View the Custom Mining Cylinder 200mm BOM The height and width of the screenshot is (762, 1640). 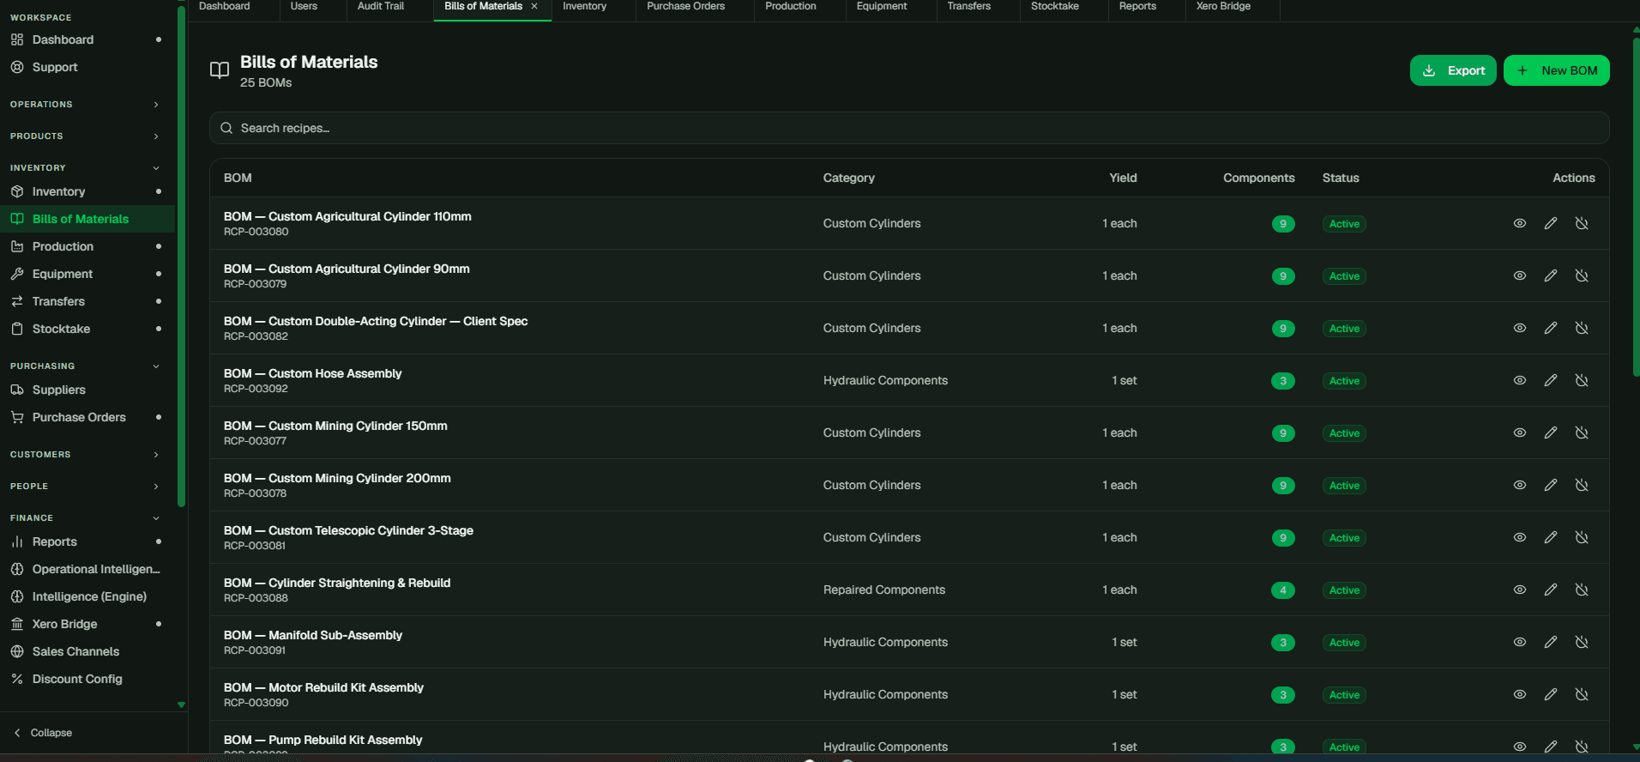[x=1519, y=485]
